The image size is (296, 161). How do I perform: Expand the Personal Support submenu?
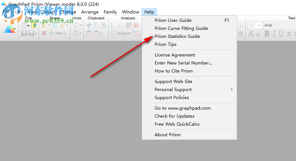189,90
